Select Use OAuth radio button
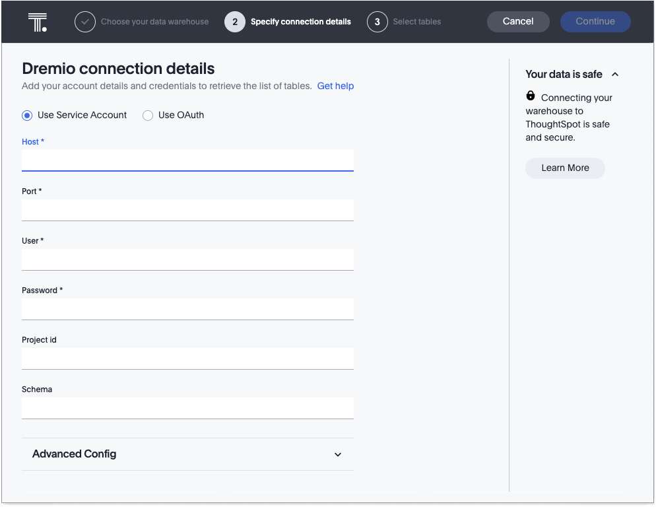 point(148,116)
